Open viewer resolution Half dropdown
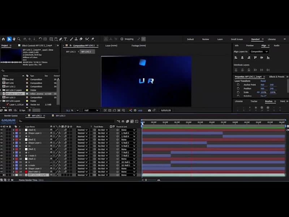The height and width of the screenshot is (217, 289). pos(91,110)
